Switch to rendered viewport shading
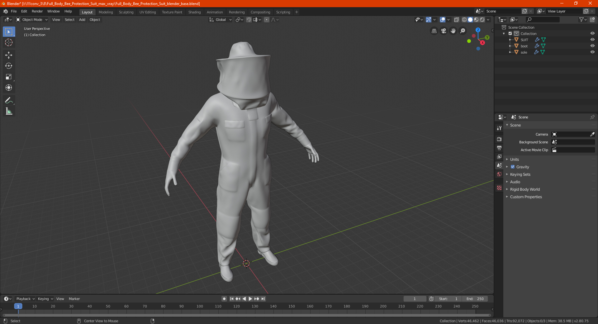598x324 pixels. click(x=482, y=20)
